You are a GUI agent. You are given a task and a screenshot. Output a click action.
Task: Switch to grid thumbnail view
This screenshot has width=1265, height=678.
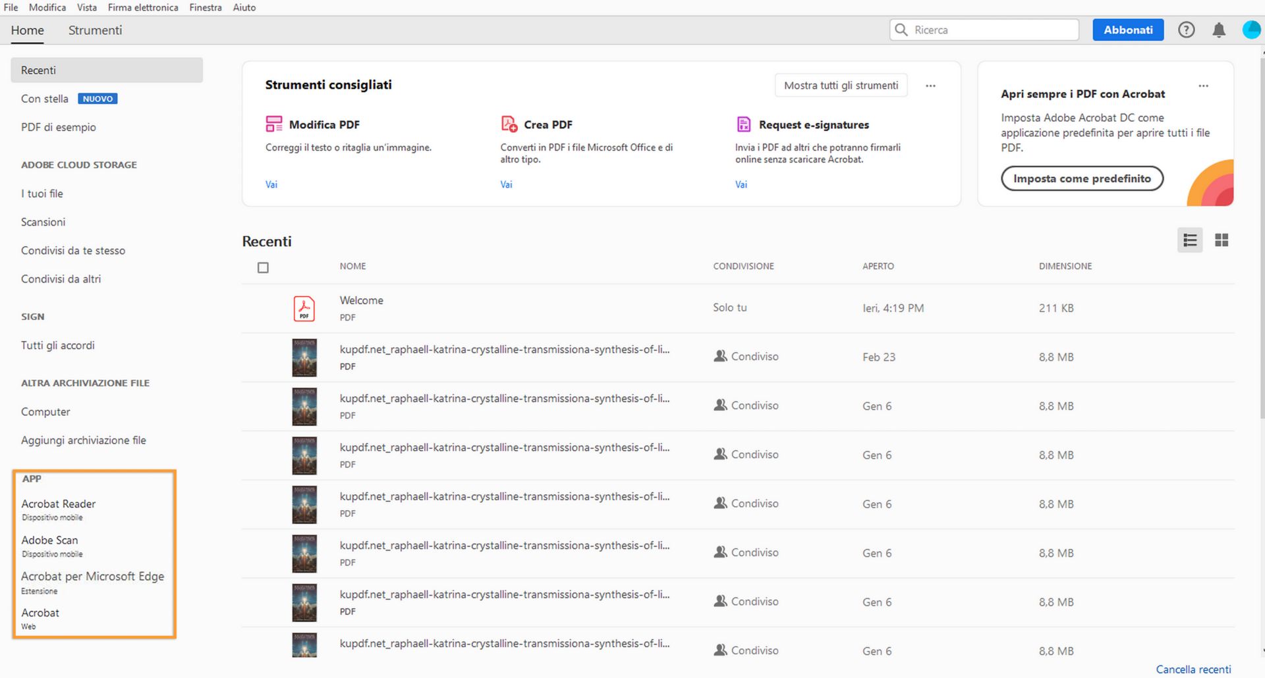[x=1222, y=240]
